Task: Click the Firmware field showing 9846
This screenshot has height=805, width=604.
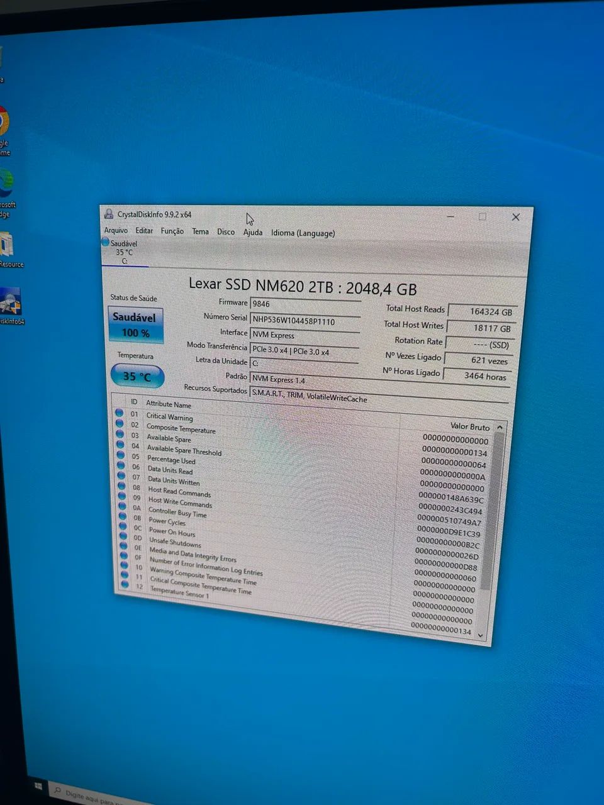Action: [x=305, y=304]
